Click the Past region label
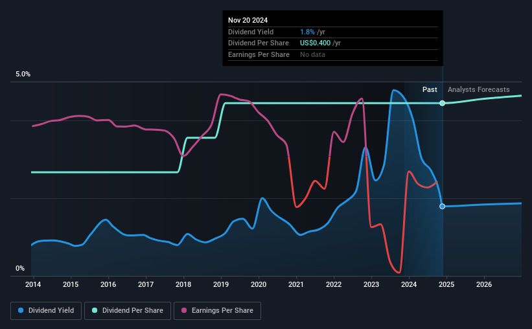 pos(430,89)
